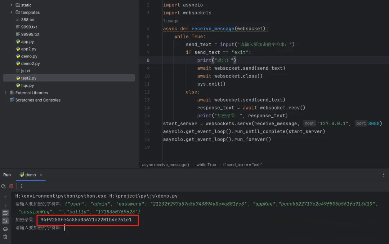This screenshot has height=244, width=389.
Task: Click the python.exe command line text
Action: tap(96, 196)
